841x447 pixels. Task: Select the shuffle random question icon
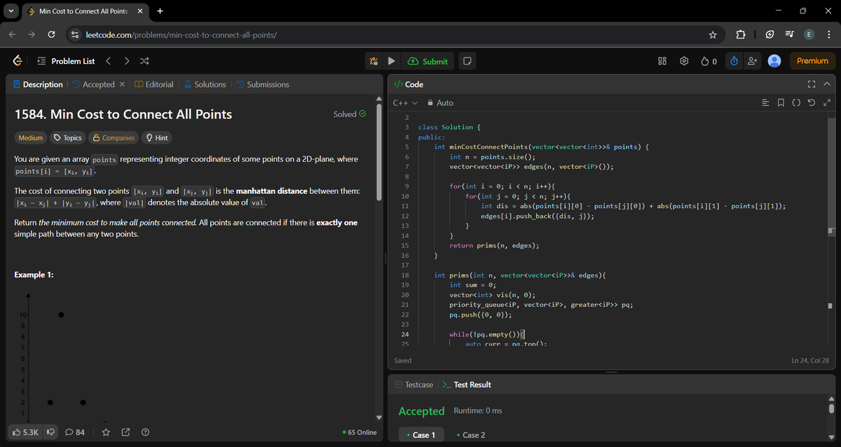pos(144,61)
